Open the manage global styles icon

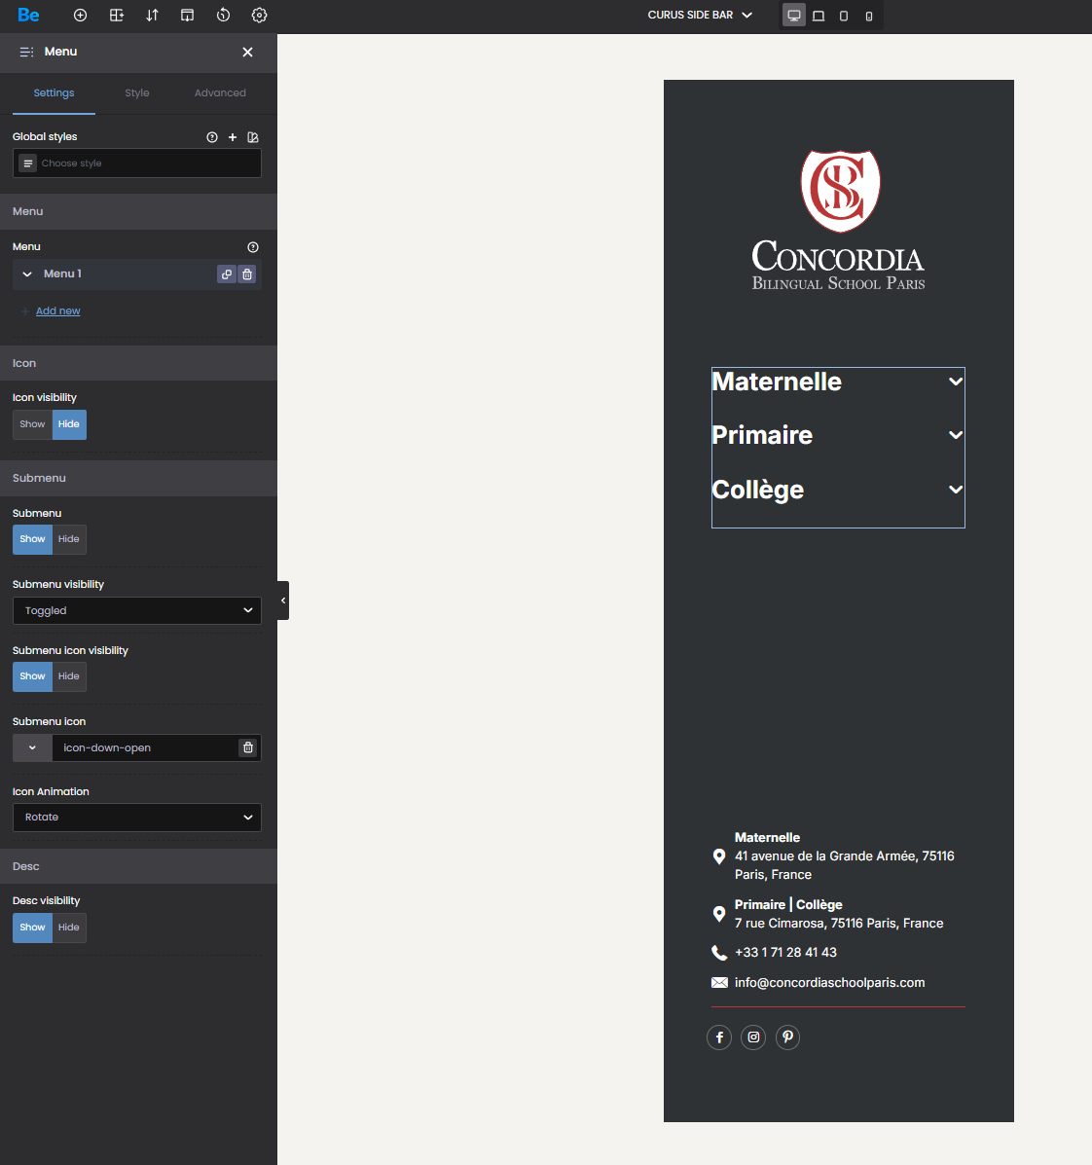coord(253,136)
